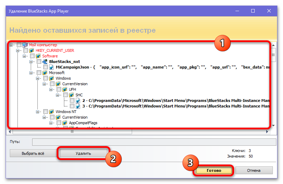Tick the BlueStacks_nxt checkbox
283x184 pixels.
point(39,62)
